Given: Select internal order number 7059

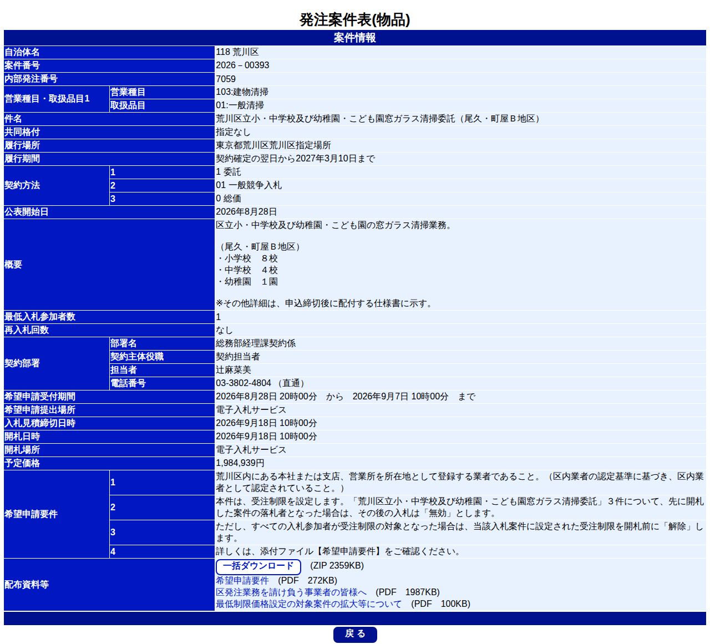Looking at the screenshot, I should click(x=226, y=79).
